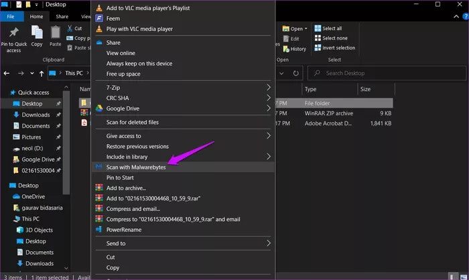Click the WinRAR archive file icon in file list

(84, 113)
